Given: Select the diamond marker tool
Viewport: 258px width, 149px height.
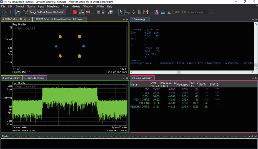Looking at the screenshot, I should click(x=134, y=12).
